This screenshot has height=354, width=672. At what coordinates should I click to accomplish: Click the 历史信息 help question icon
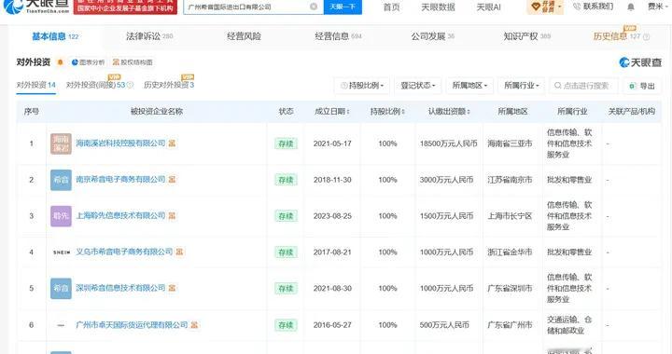tap(646, 37)
